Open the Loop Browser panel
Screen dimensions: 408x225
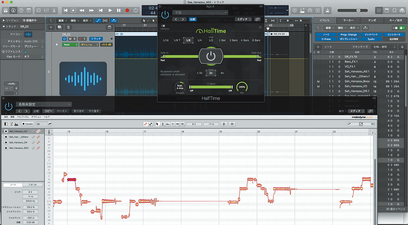point(394,11)
